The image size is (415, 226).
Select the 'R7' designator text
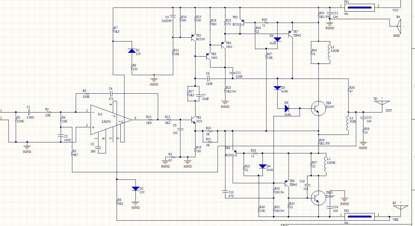116,28
